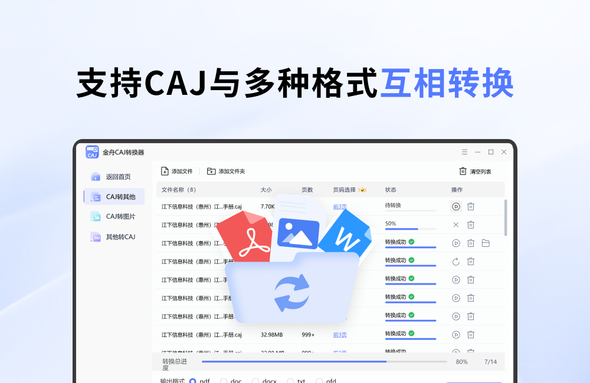
Task: Click the 清空列表 trash icon
Action: click(x=464, y=171)
